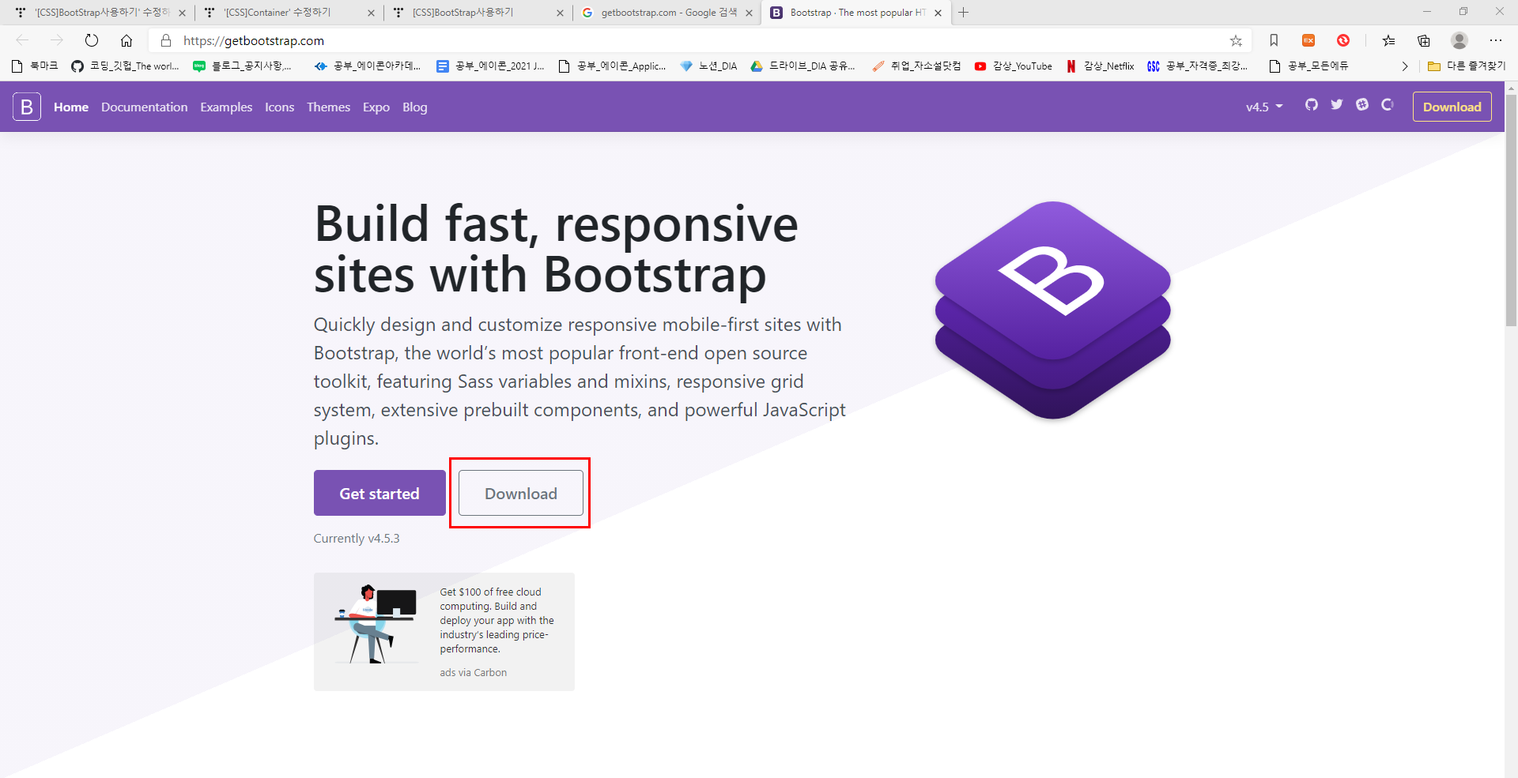Switch to the first '[CSS]BootStrap사용하기' 수정 tab
This screenshot has height=778, width=1518.
99,12
